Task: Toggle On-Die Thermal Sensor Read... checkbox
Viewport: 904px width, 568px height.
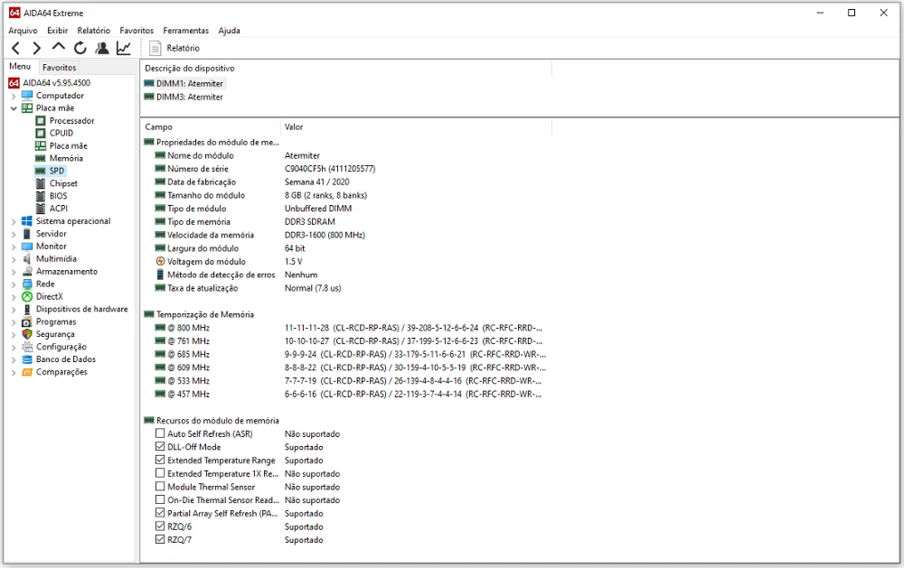Action: (160, 499)
